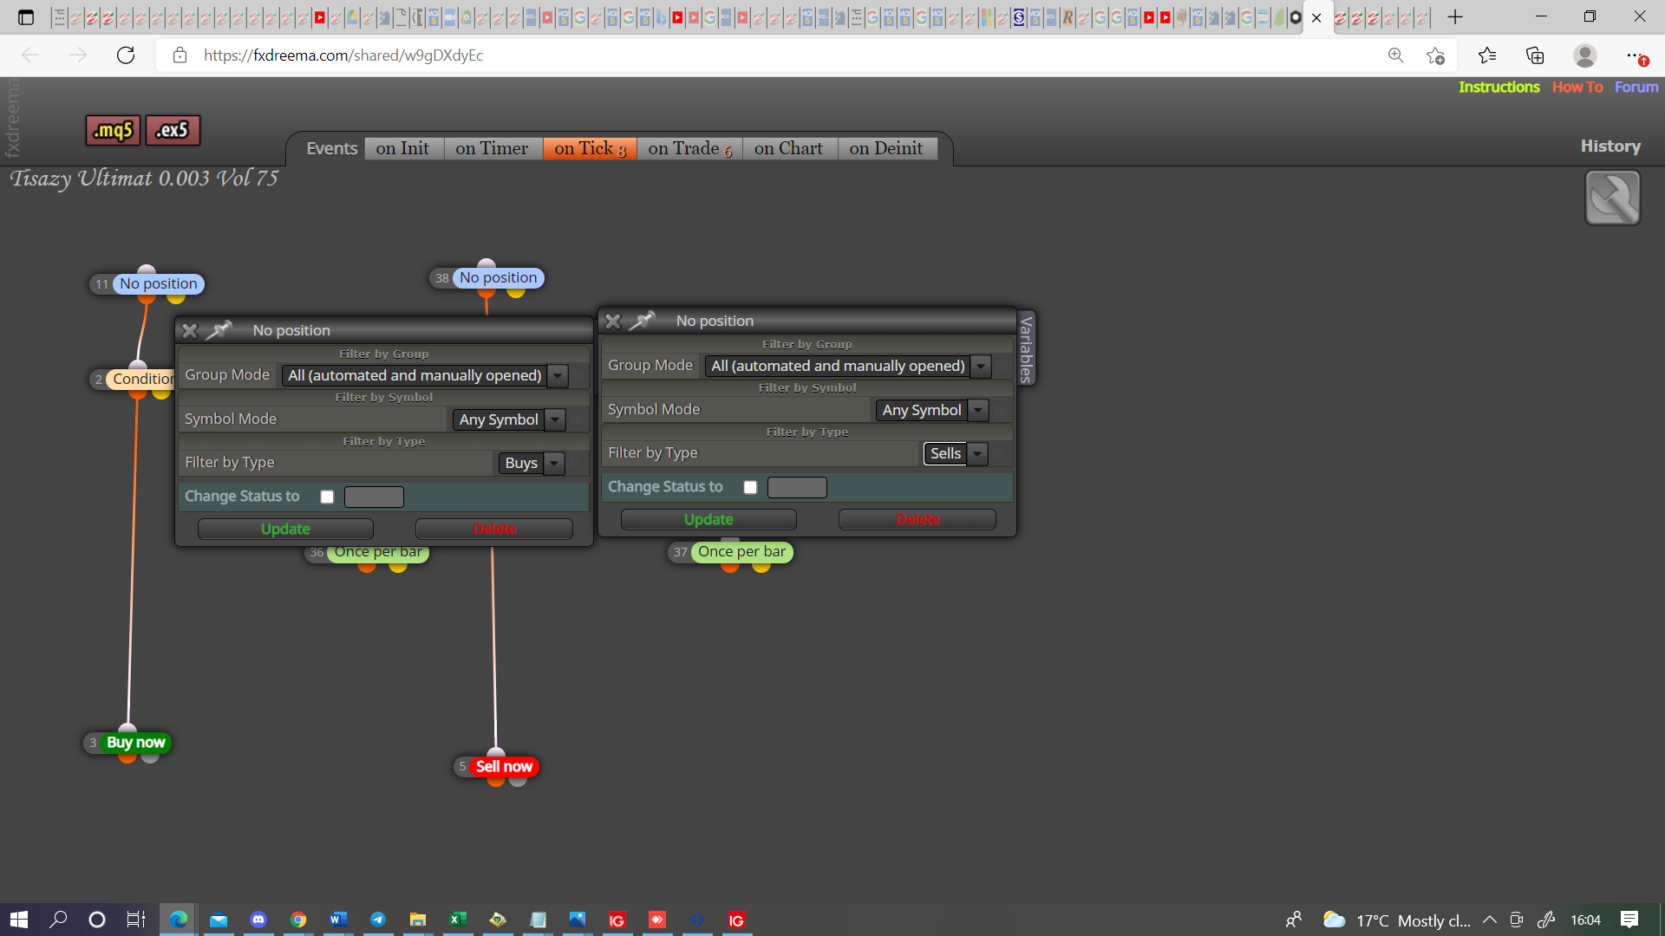Screen dimensions: 1665x936
Task: Switch to the on Init tab
Action: tap(403, 148)
